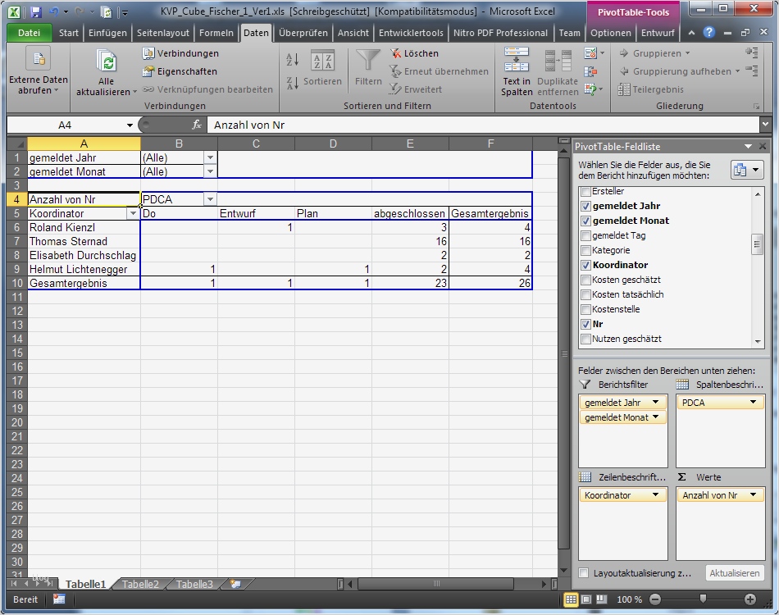Switch to Entwicklertools tab
Screen dimensions: 779x615
click(x=411, y=33)
